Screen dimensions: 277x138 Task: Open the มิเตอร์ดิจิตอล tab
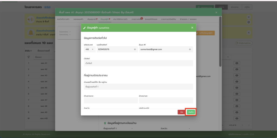pos(151,19)
